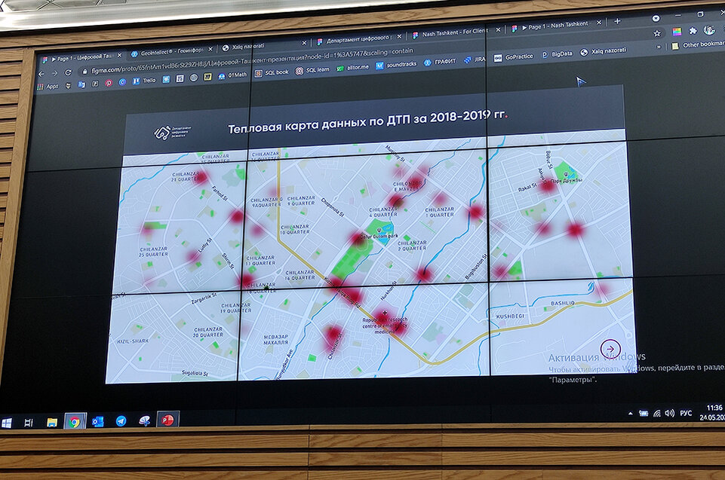Open the Chrome profile avatar
Screen dimensions: 725x480
click(709, 30)
